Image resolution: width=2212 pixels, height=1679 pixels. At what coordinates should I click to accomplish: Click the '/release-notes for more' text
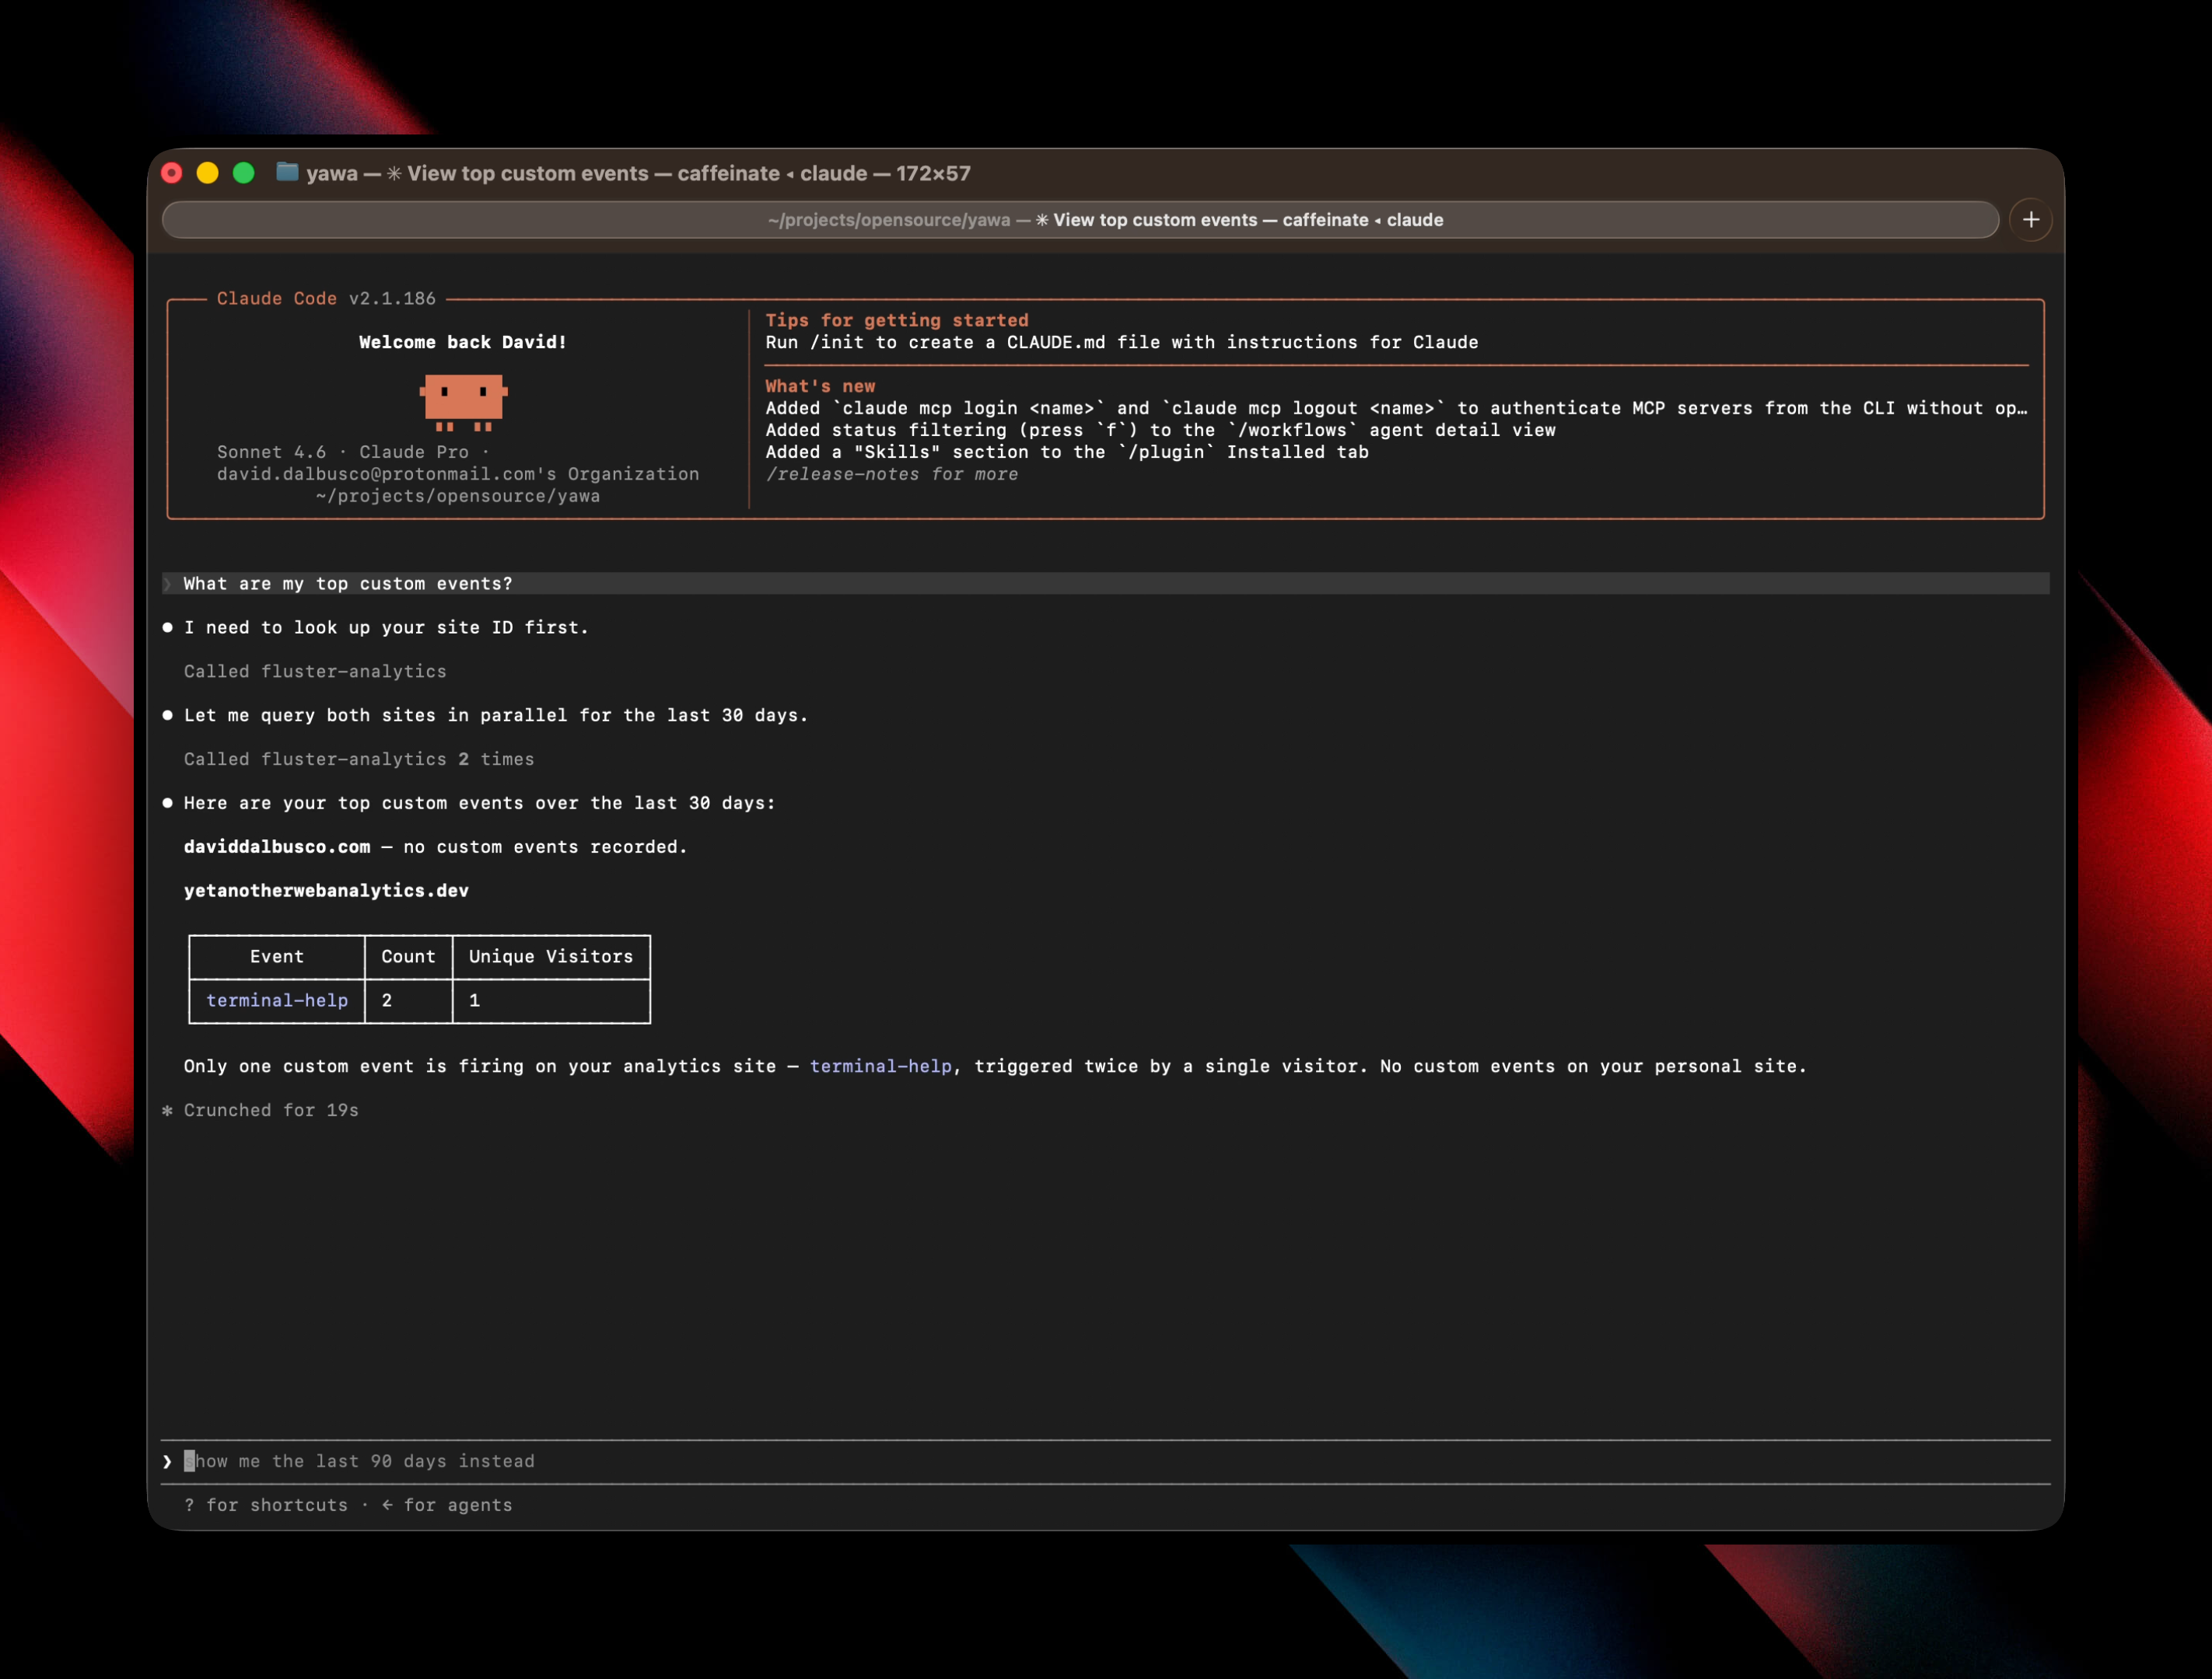(x=892, y=473)
